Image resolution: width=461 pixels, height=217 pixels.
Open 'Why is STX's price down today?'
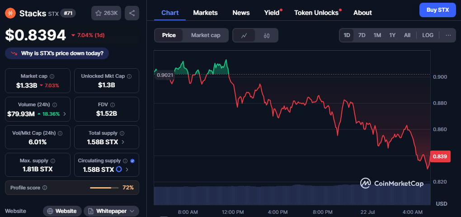point(57,53)
